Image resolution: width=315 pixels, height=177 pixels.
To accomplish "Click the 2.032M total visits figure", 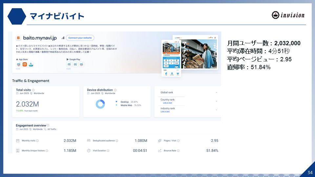I will click(x=27, y=104).
